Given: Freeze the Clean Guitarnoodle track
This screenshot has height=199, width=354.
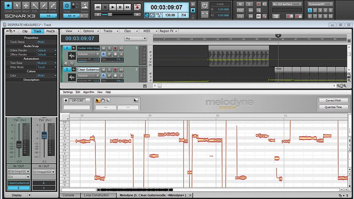Looking at the screenshot, I should [x=115, y=75].
